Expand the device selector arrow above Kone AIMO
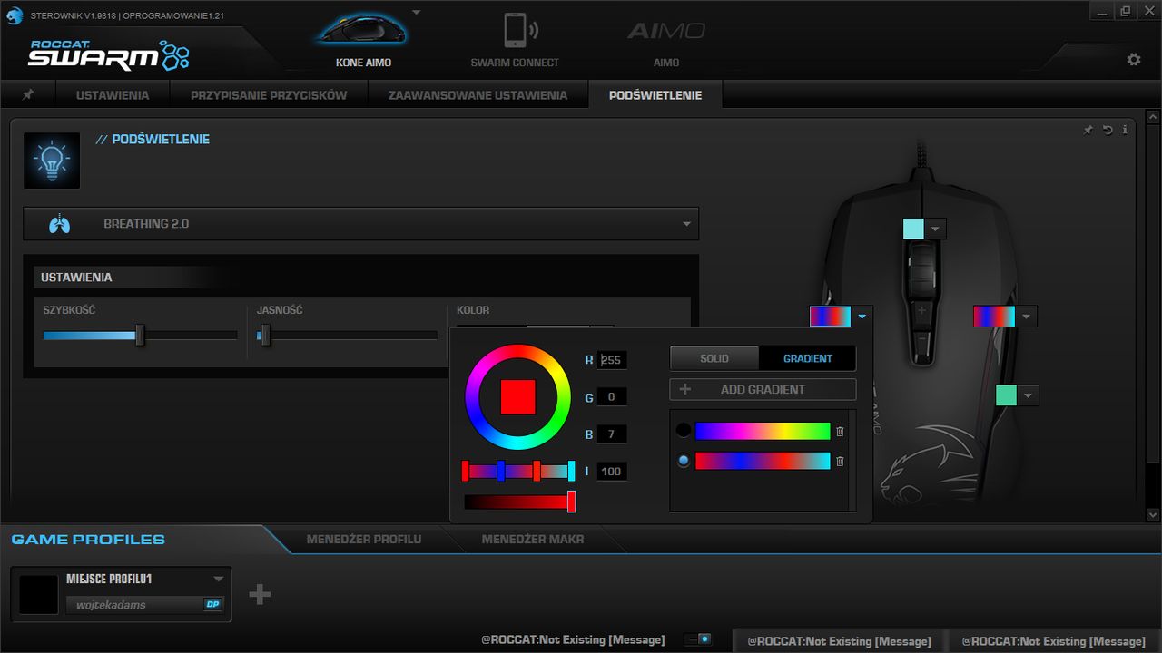The width and height of the screenshot is (1162, 653). coord(417,13)
